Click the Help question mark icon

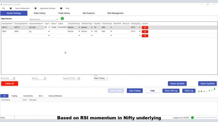61,8
